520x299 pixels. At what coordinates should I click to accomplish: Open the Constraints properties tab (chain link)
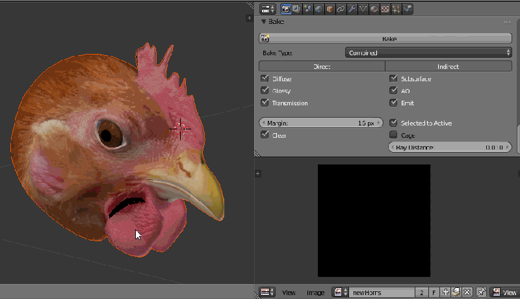click(x=341, y=9)
